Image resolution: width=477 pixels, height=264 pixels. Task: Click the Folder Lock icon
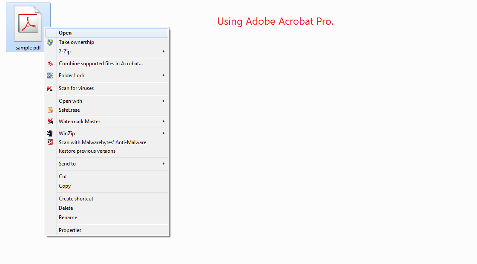pos(50,75)
